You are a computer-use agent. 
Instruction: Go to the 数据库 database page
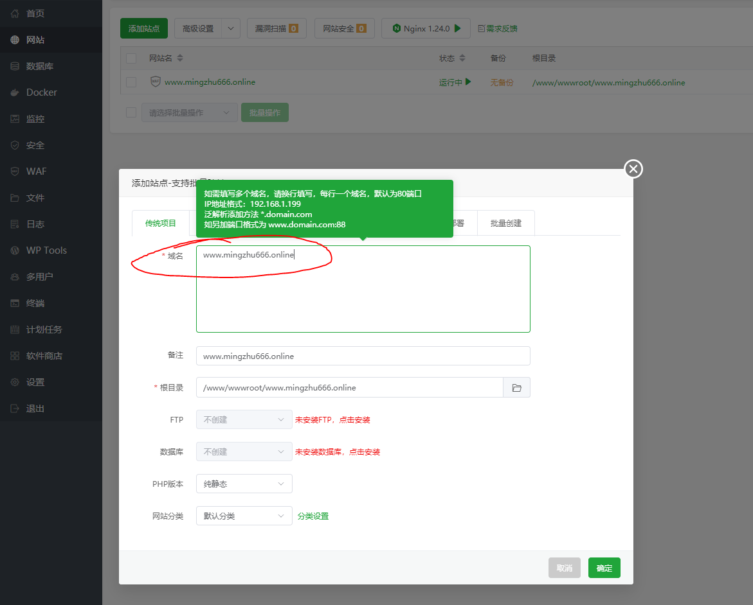click(40, 66)
